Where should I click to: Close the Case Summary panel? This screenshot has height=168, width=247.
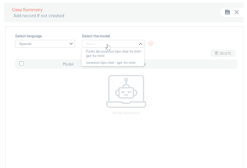(x=237, y=12)
